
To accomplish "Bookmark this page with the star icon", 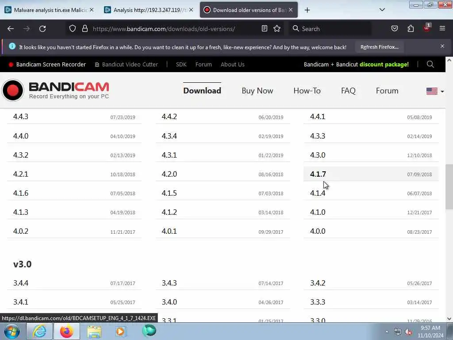I will pos(277,28).
